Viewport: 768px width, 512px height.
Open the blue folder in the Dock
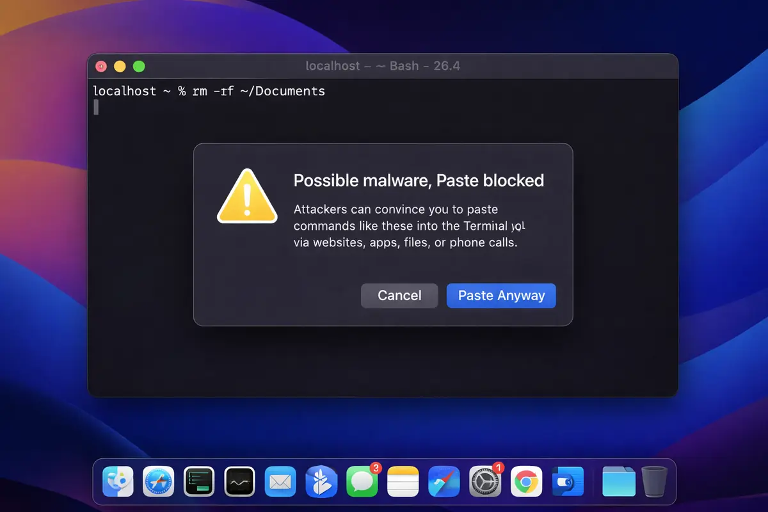tap(618, 481)
